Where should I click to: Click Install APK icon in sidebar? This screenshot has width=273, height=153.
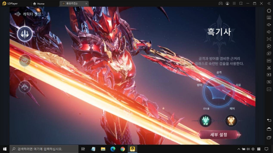tap(269, 61)
